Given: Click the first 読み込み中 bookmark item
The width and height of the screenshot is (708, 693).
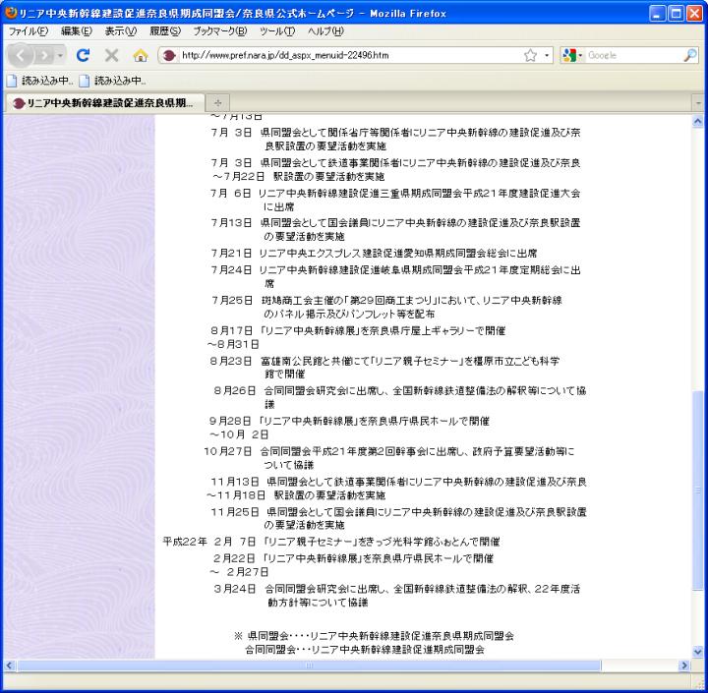Looking at the screenshot, I should 41,81.
